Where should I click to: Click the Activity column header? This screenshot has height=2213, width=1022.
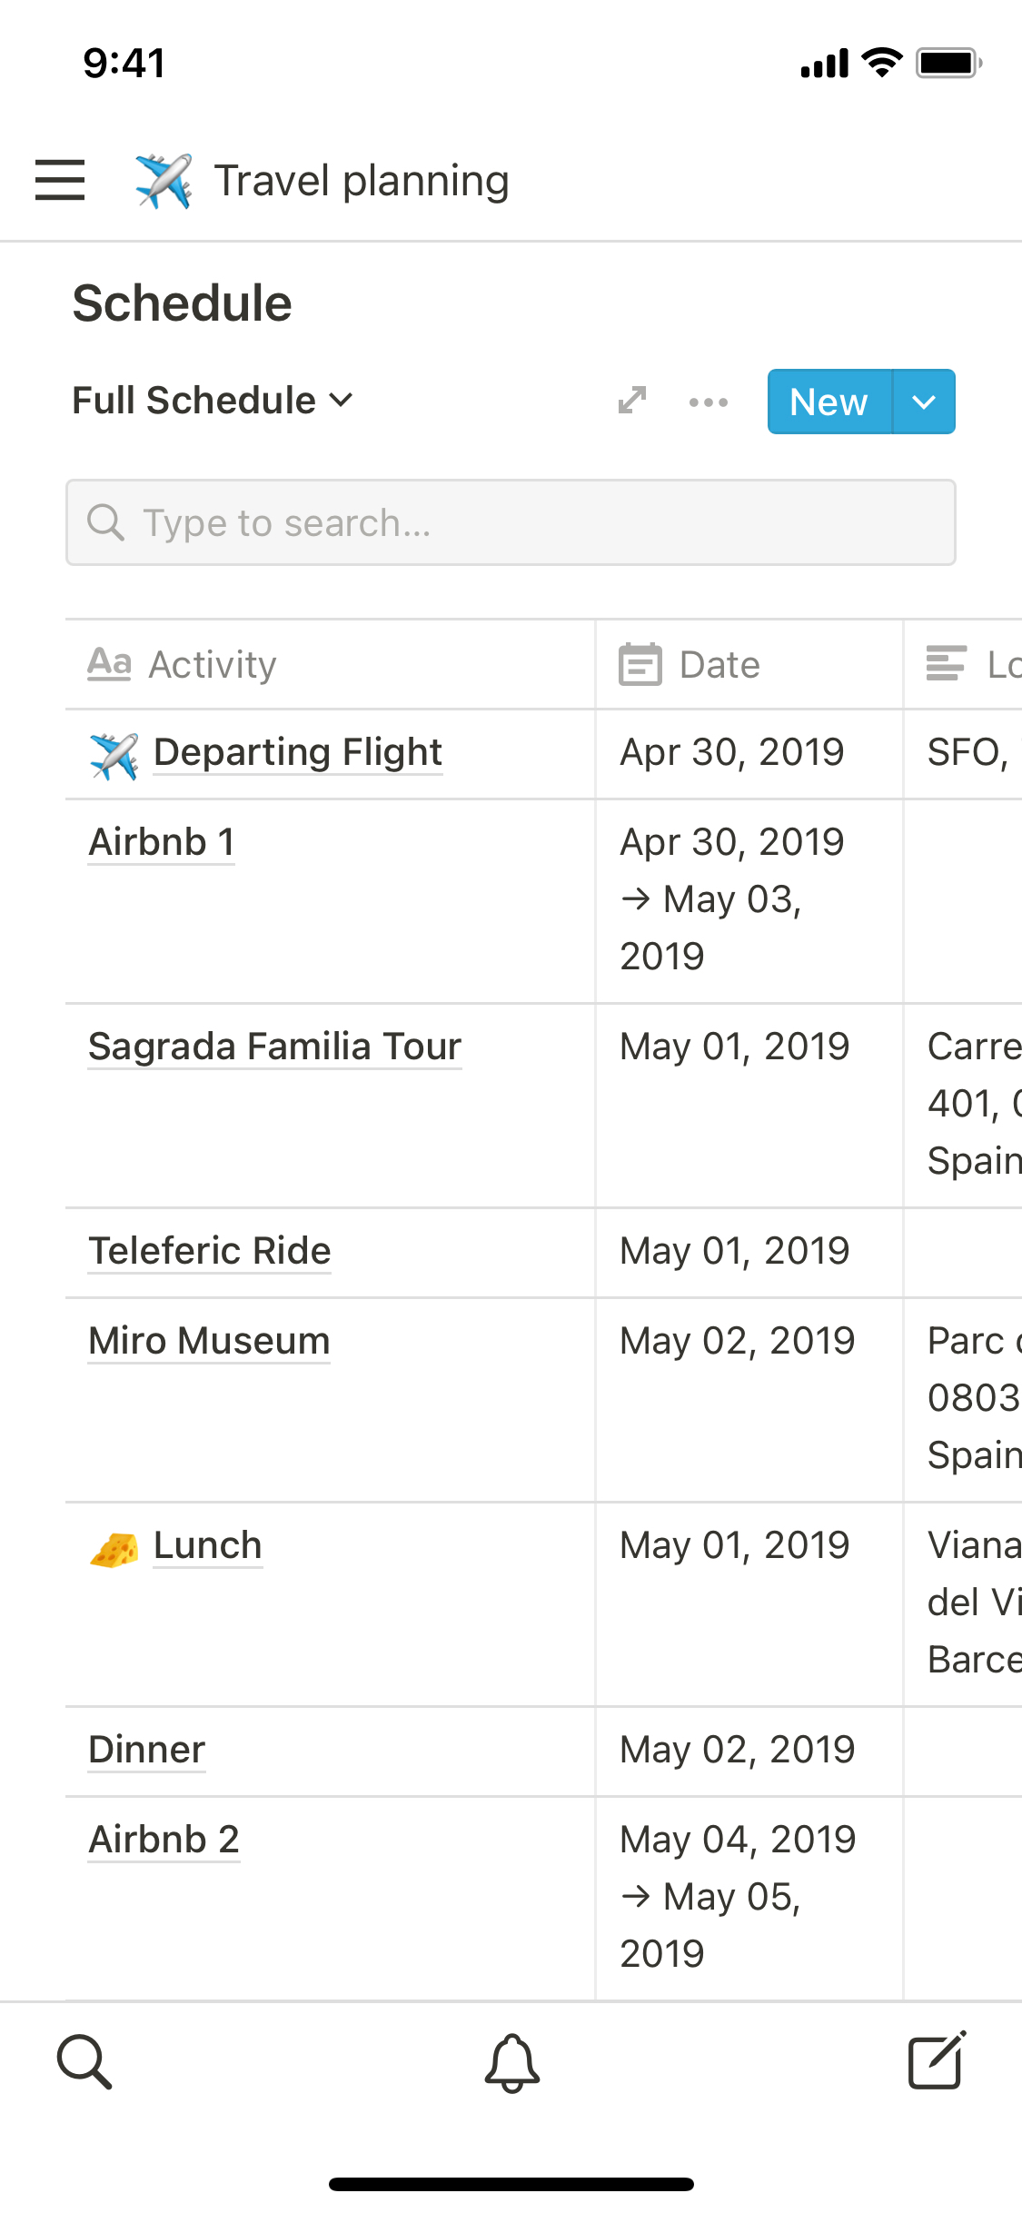click(x=213, y=665)
